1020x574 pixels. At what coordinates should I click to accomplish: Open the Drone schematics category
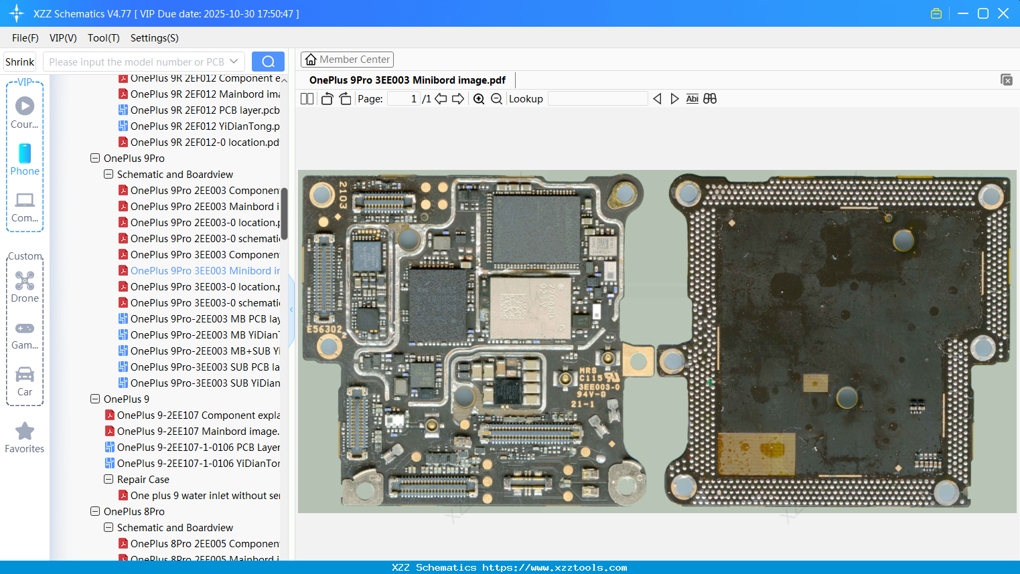[x=25, y=288]
